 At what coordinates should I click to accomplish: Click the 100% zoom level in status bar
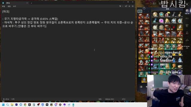(x=100, y=99)
